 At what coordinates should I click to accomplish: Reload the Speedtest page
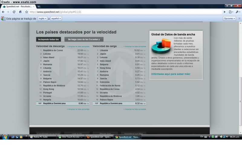pos(14,12)
